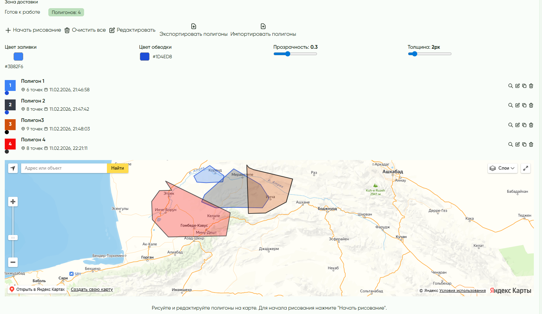Viewport: 542px width, 314px height.
Task: Open the fill color swatch
Action: [18, 57]
